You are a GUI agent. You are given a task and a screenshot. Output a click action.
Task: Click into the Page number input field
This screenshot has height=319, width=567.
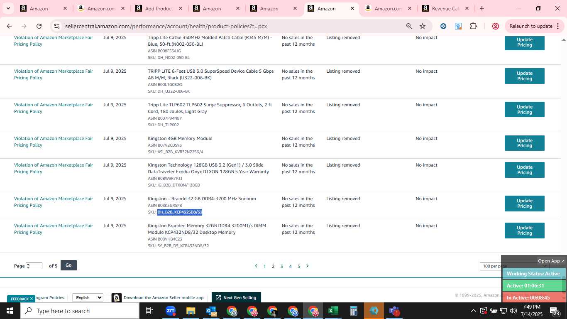tap(34, 266)
